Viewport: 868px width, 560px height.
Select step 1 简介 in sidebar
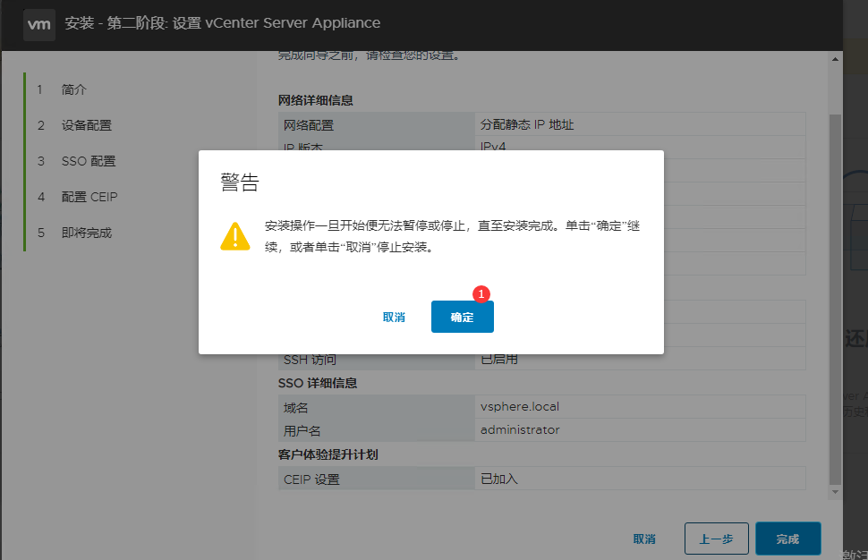click(74, 89)
